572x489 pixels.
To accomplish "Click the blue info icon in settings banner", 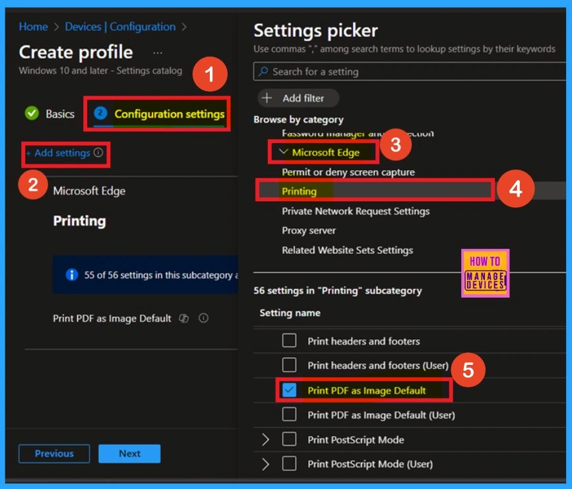I will tap(71, 275).
